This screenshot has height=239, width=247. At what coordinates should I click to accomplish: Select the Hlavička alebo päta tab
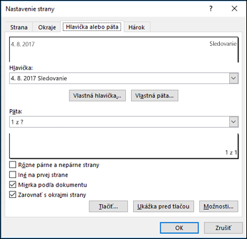click(92, 26)
